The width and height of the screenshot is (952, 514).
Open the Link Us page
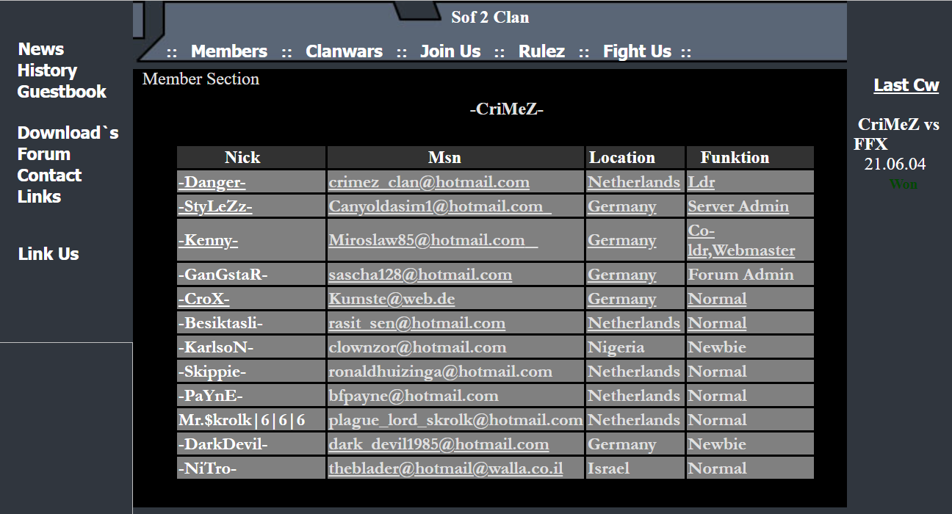coord(48,254)
